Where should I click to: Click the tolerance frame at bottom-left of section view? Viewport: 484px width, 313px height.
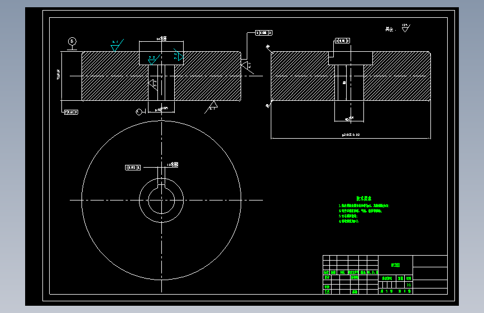click(71, 112)
